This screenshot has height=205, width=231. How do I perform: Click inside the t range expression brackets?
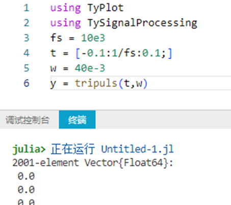point(124,53)
